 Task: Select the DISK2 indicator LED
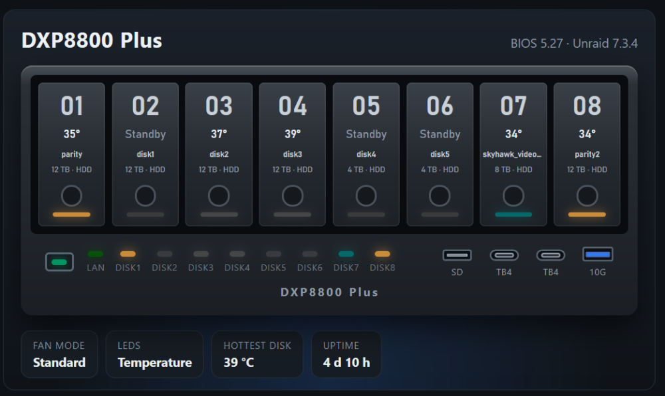click(164, 254)
